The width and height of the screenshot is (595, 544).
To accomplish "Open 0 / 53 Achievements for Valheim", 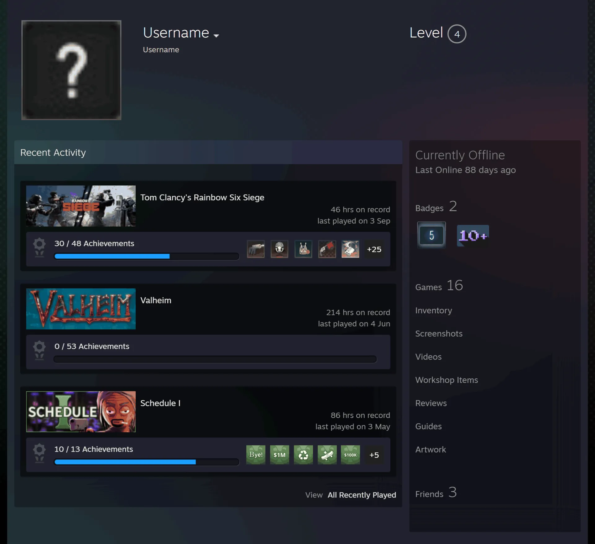I will click(x=92, y=346).
